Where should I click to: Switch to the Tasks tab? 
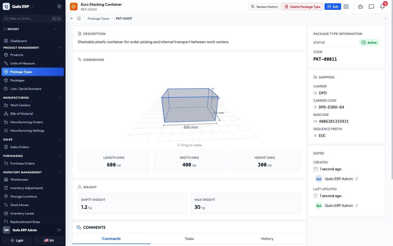click(x=189, y=239)
